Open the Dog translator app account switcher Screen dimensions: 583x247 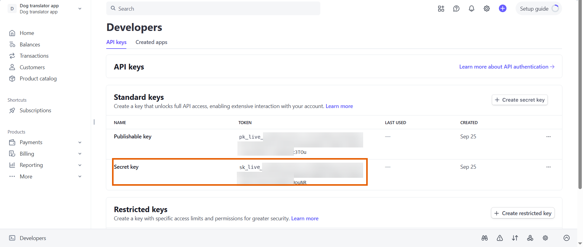tap(46, 8)
